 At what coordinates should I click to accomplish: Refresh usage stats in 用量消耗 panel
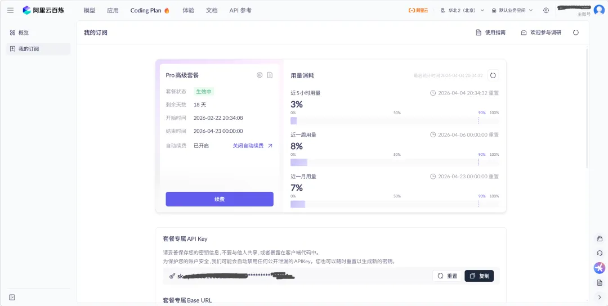(x=493, y=75)
